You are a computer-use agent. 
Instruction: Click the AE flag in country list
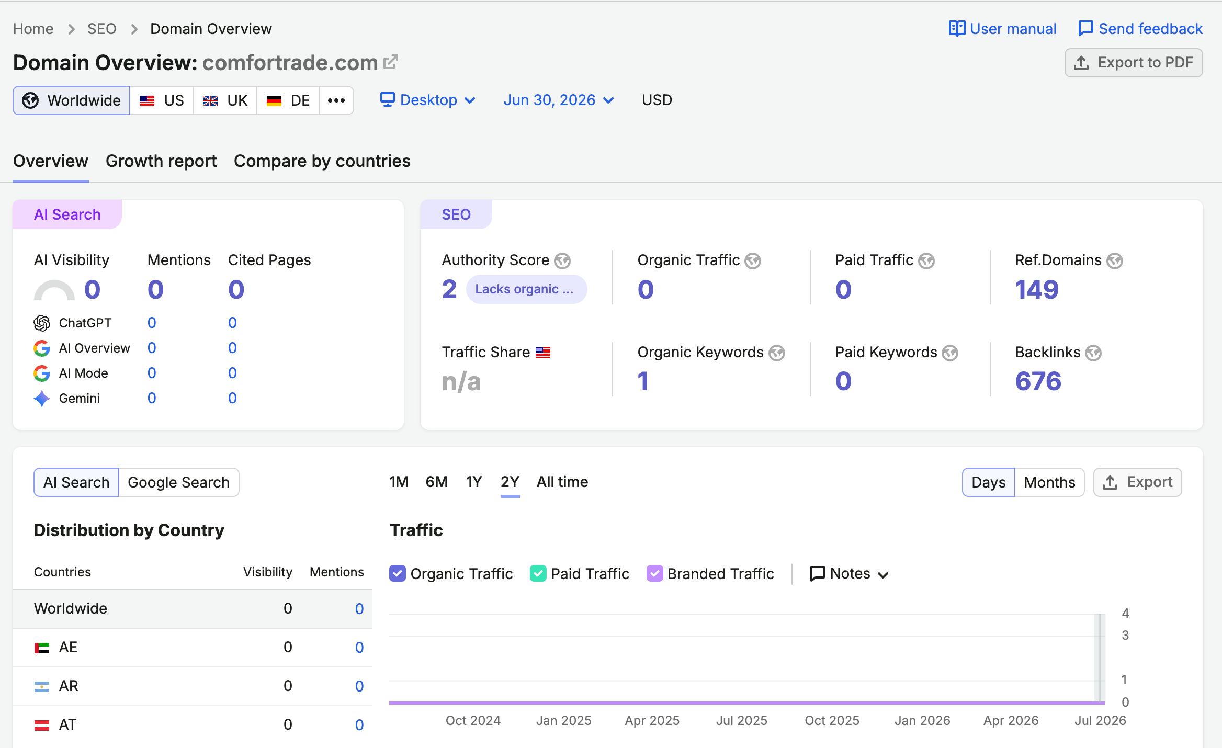tap(42, 648)
